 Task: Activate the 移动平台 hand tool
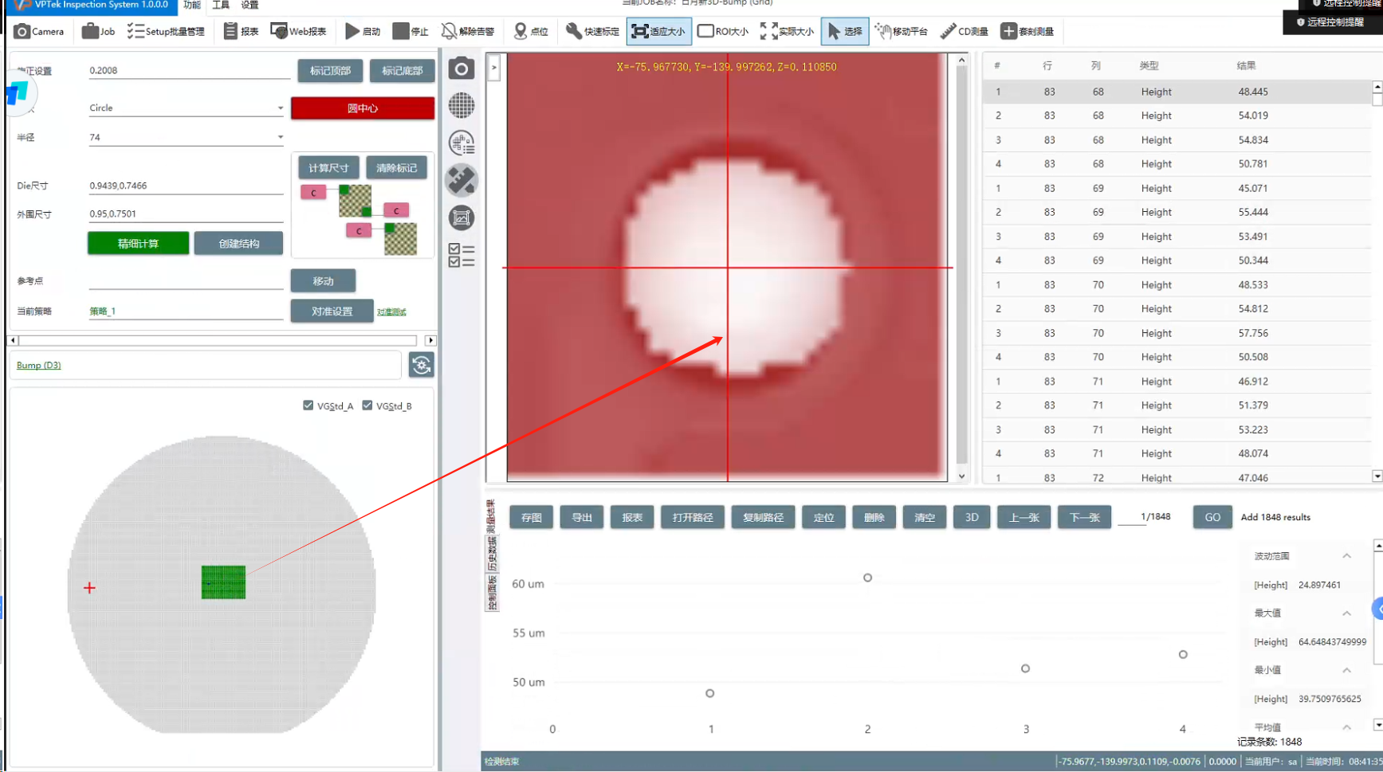click(902, 31)
